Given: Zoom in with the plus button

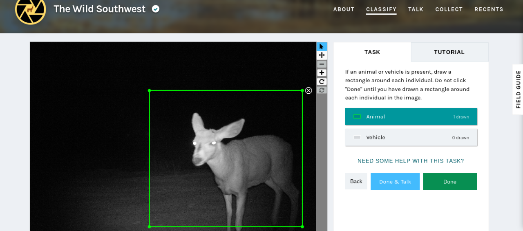Looking at the screenshot, I should coord(322,73).
